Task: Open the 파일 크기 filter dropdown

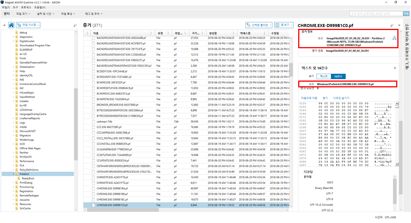Action: (x=23, y=14)
